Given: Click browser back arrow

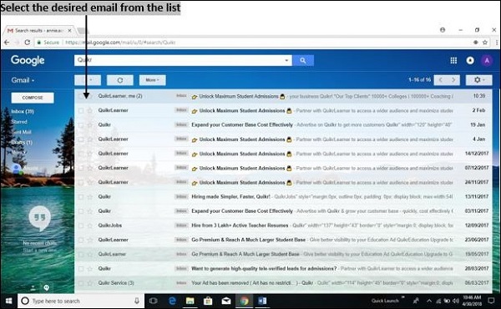Looking at the screenshot, I should [7, 43].
